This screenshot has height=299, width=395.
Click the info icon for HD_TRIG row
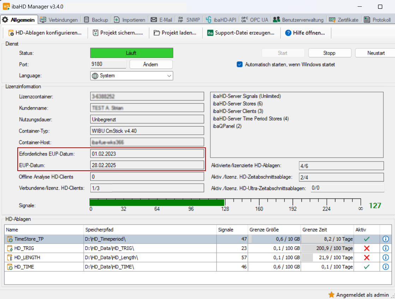tap(385, 248)
